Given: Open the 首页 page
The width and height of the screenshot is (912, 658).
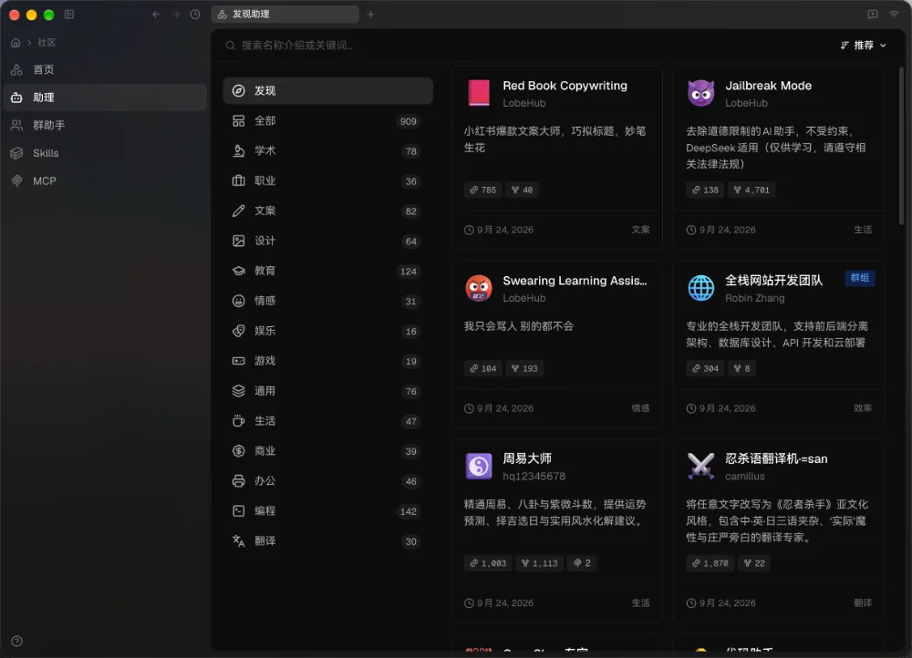Looking at the screenshot, I should [105, 70].
